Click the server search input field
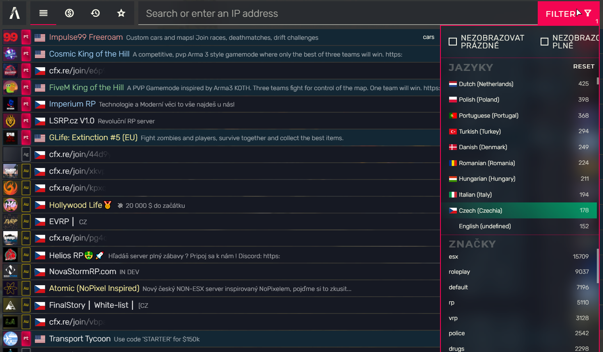 pos(287,14)
